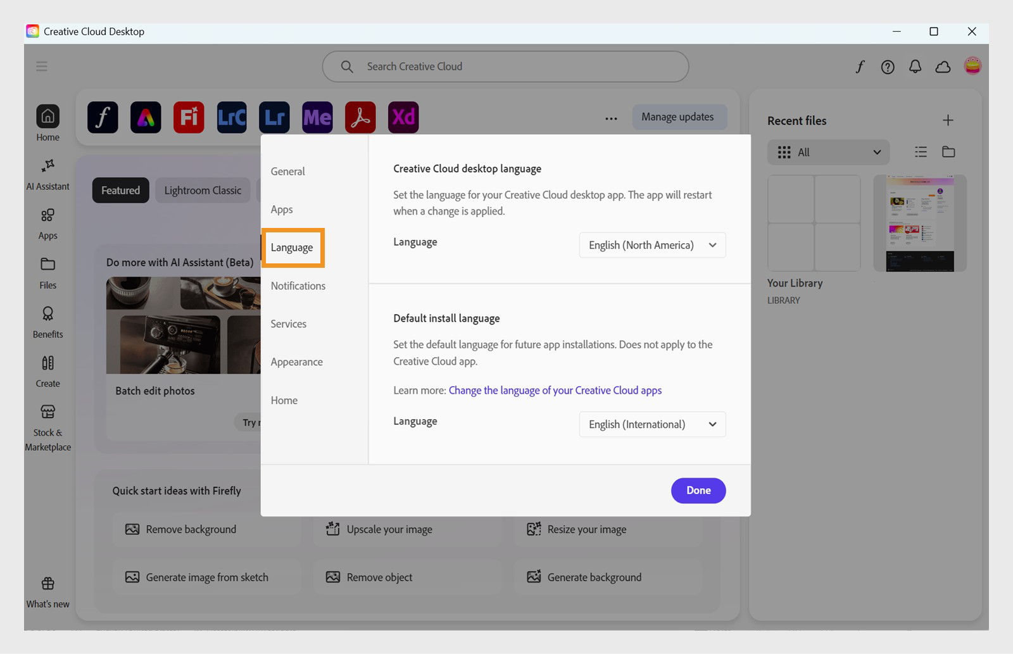Click Resize your image quick start

[x=608, y=529]
